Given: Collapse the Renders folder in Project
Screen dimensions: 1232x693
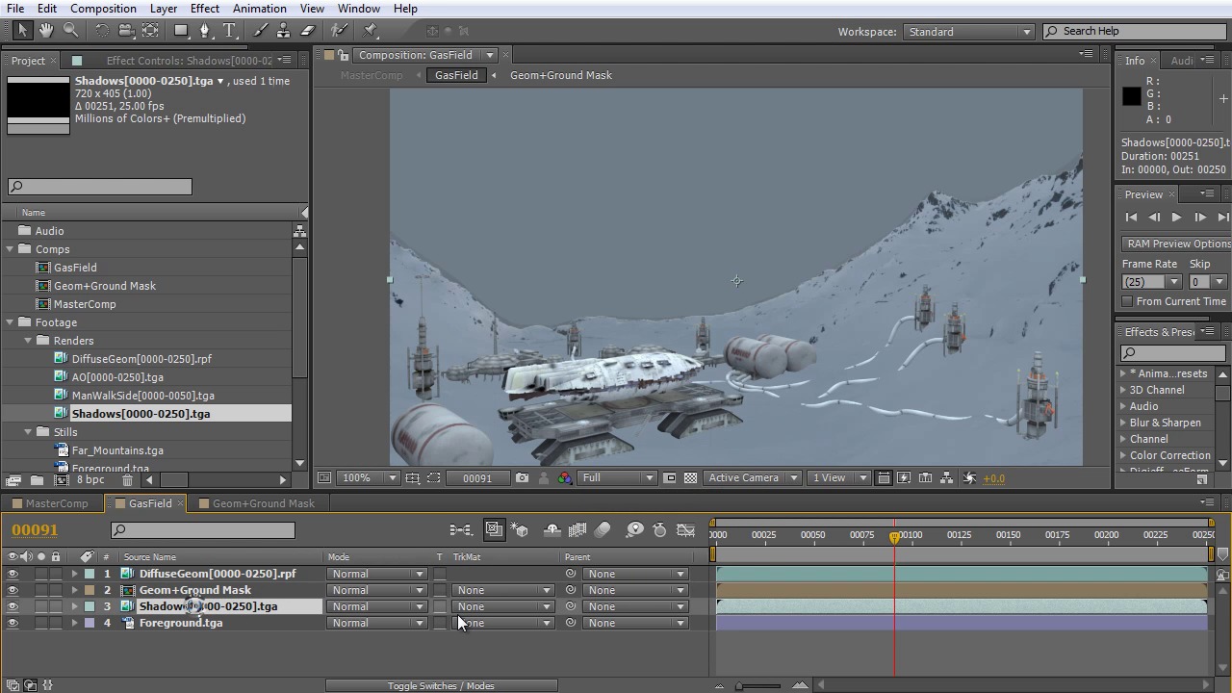Looking at the screenshot, I should point(28,341).
